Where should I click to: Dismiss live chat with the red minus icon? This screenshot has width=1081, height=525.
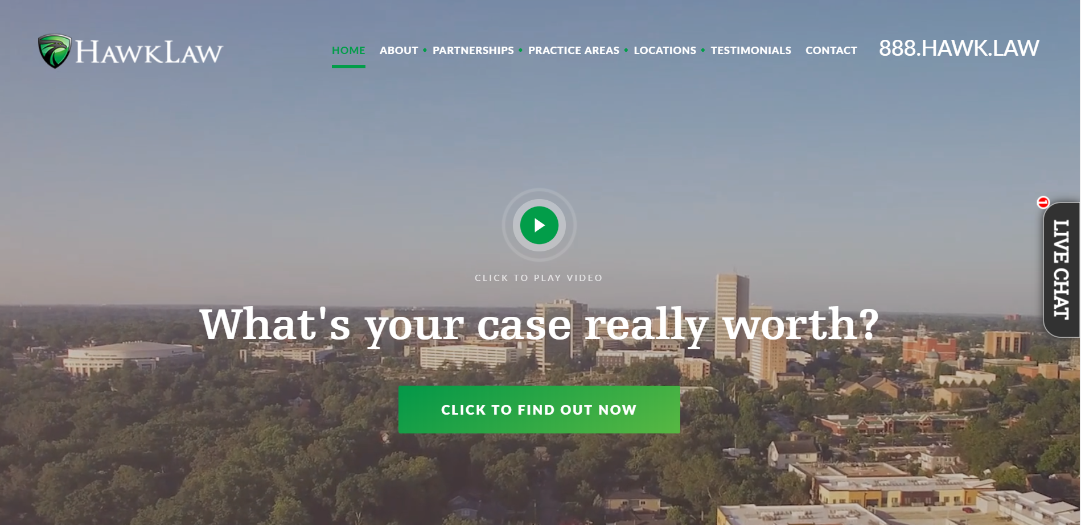click(x=1043, y=202)
